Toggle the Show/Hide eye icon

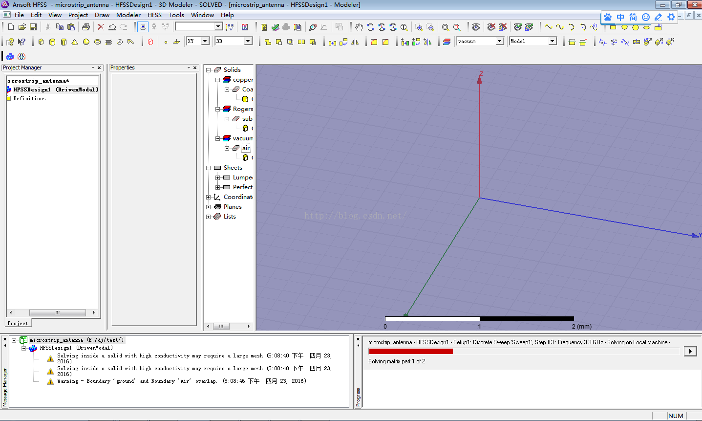click(x=476, y=27)
